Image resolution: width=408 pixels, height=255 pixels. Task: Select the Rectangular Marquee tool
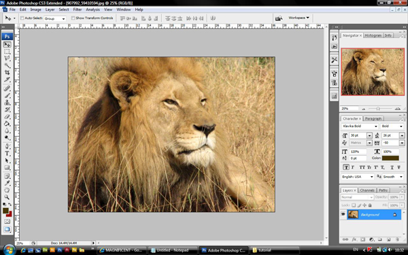(x=7, y=51)
